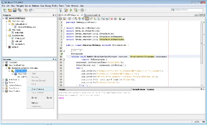Click the Open Project toolbar icon
207x125 pixels.
tap(15, 10)
